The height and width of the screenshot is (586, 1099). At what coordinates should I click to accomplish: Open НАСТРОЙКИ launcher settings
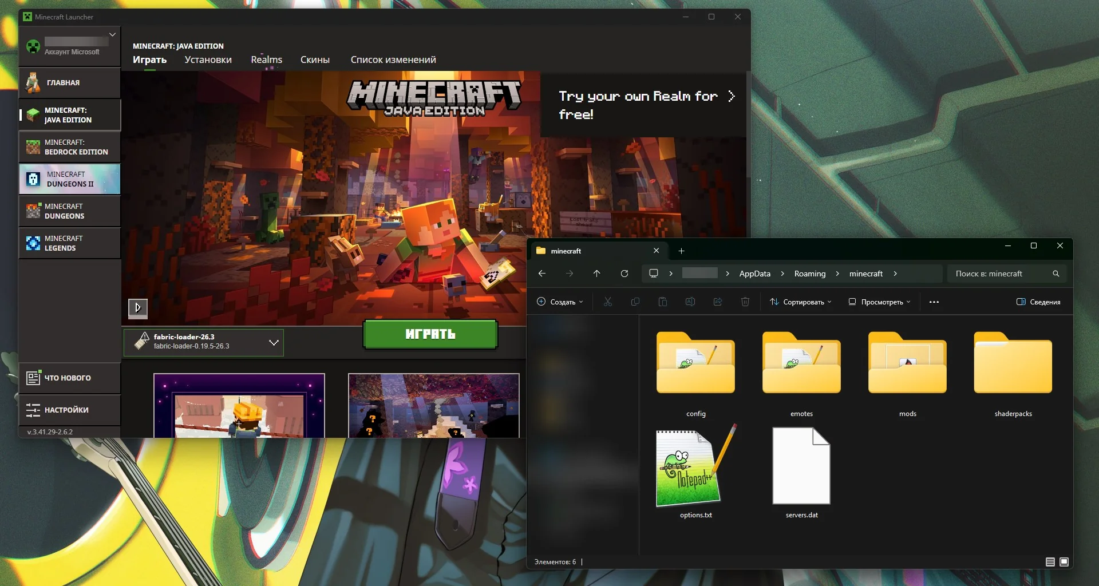point(69,410)
